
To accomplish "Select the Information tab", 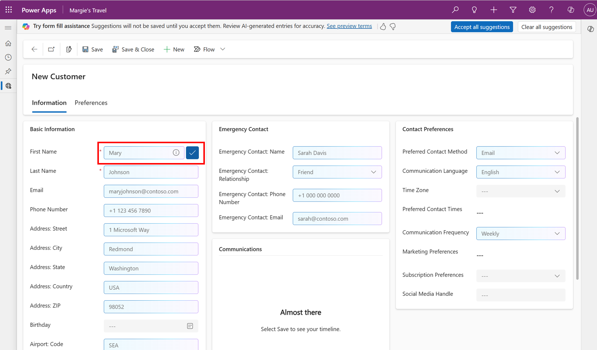I will tap(49, 103).
